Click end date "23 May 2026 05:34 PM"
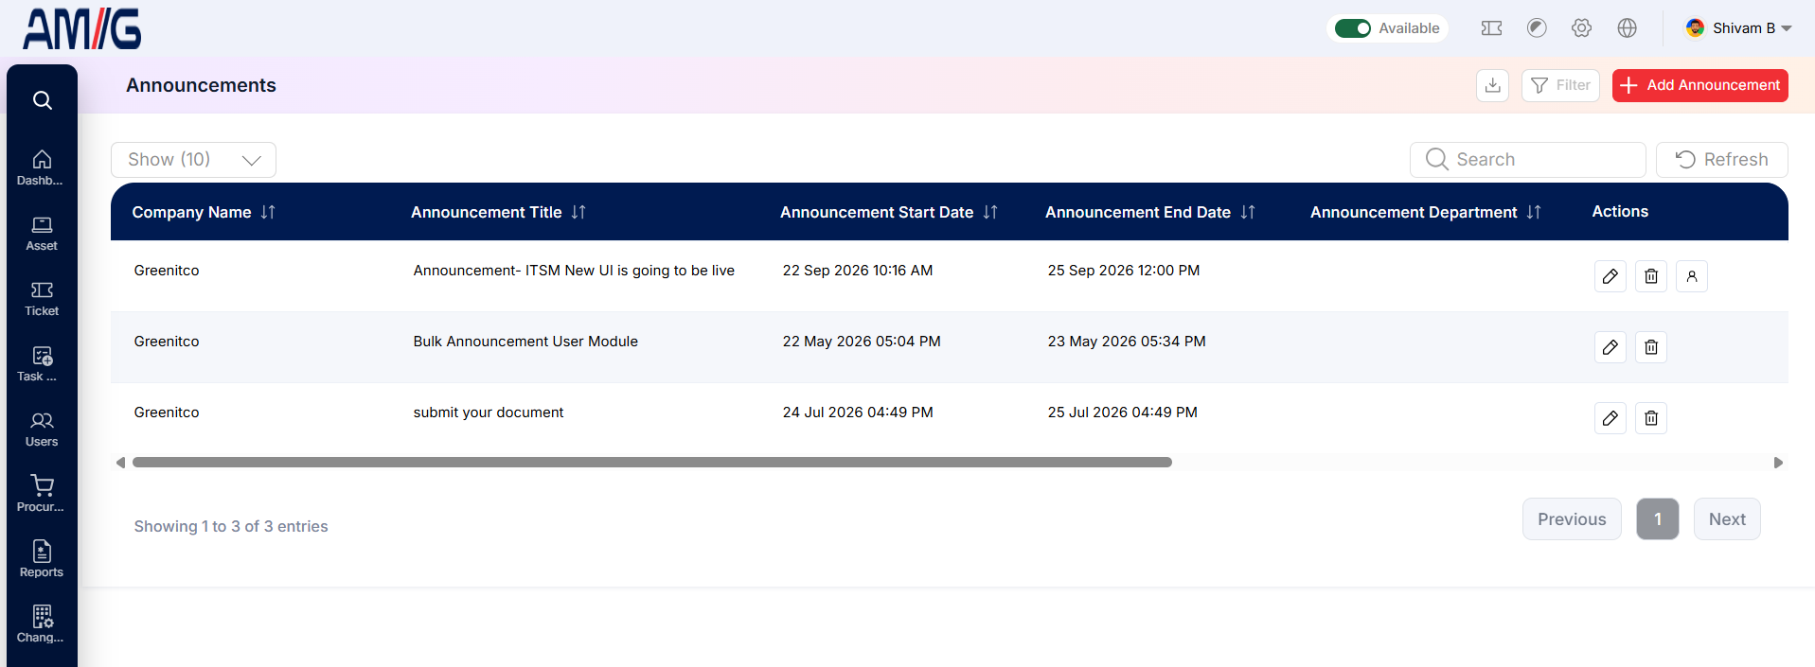The width and height of the screenshot is (1815, 667). (1127, 342)
